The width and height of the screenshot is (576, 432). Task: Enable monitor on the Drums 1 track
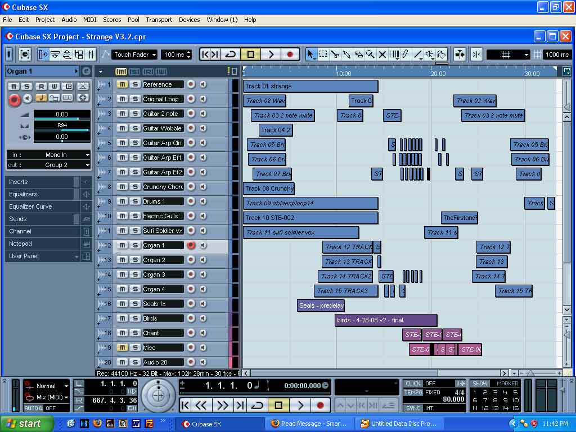click(x=203, y=201)
